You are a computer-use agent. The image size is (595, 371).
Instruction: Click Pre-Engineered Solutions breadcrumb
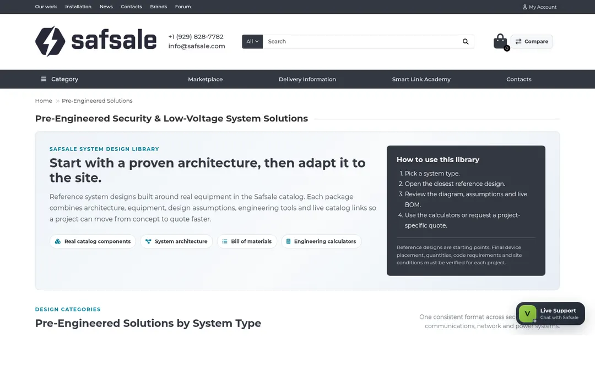pos(97,101)
